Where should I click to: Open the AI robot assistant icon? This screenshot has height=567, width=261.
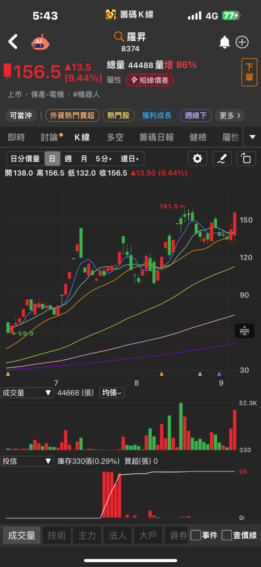(x=40, y=42)
